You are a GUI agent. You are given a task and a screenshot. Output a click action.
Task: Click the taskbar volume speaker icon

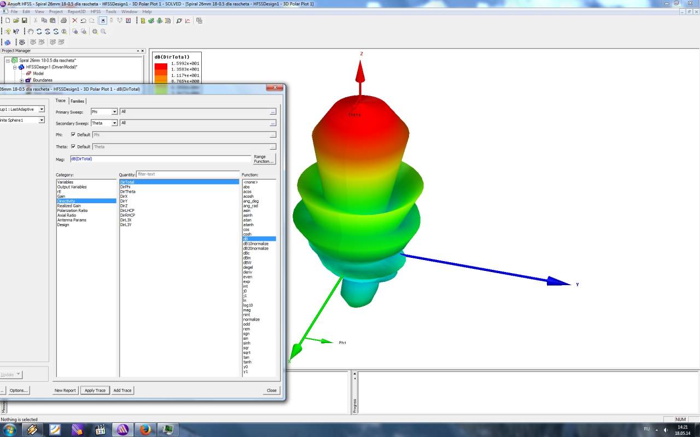(666, 429)
